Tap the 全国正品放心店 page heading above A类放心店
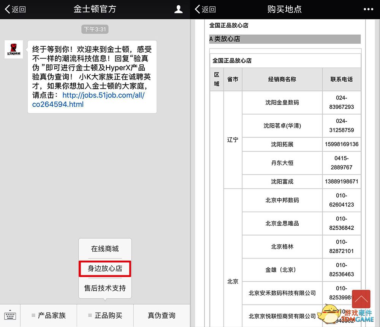Viewport: 380px width, 327px height. tap(229, 25)
